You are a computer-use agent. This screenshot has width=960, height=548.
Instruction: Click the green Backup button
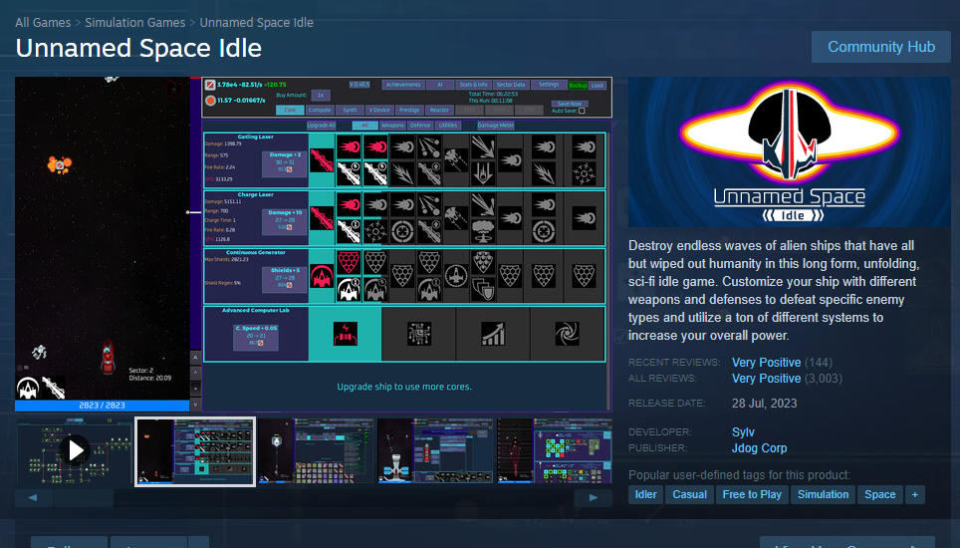(x=578, y=86)
